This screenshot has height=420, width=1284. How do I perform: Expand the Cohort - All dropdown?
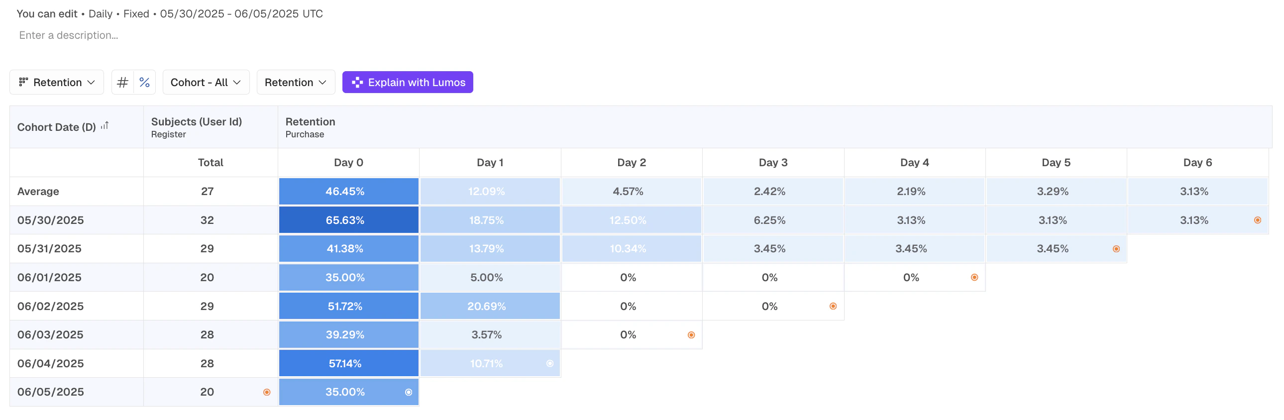point(206,82)
